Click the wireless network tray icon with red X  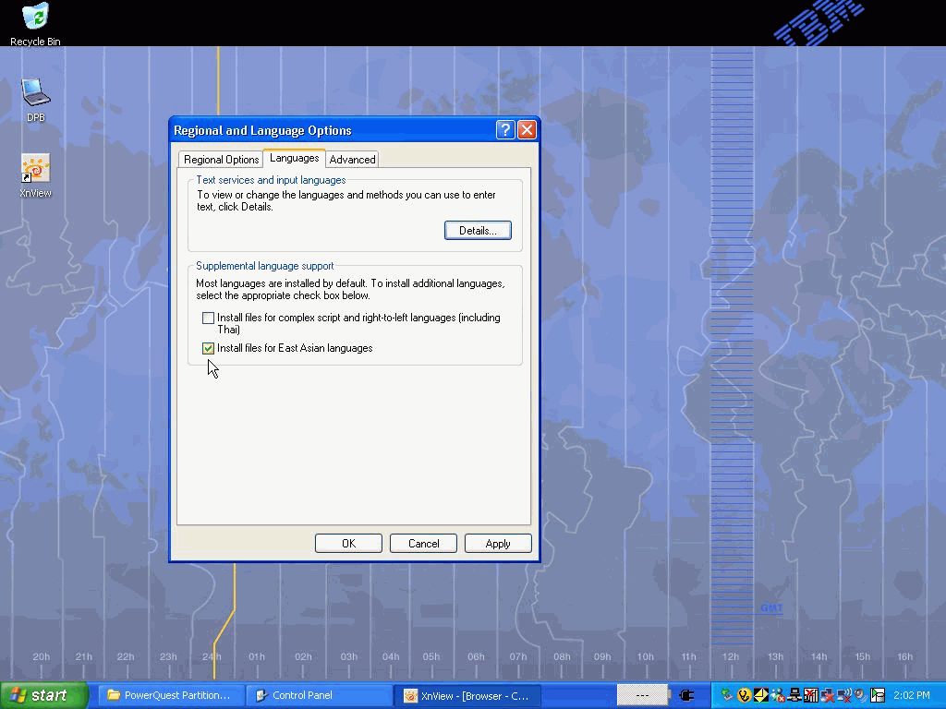tap(843, 695)
